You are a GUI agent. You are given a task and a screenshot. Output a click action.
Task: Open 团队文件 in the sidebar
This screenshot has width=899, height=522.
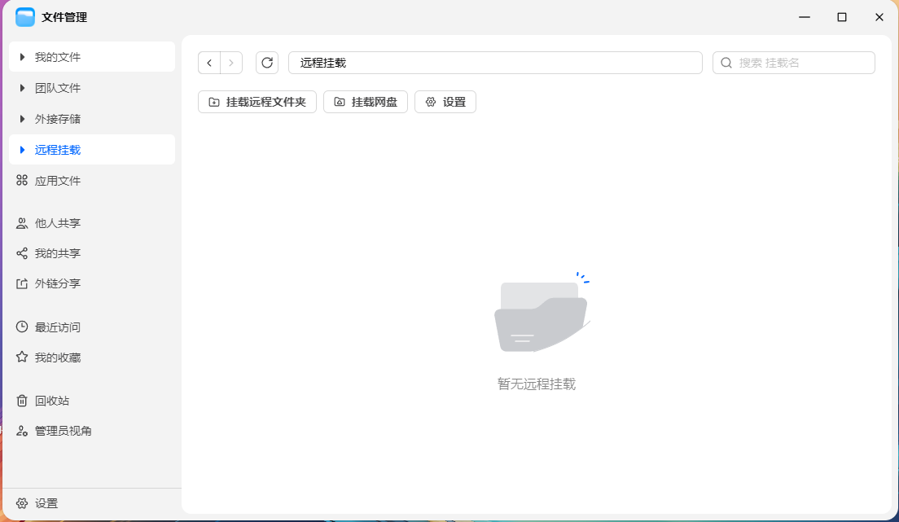point(92,88)
